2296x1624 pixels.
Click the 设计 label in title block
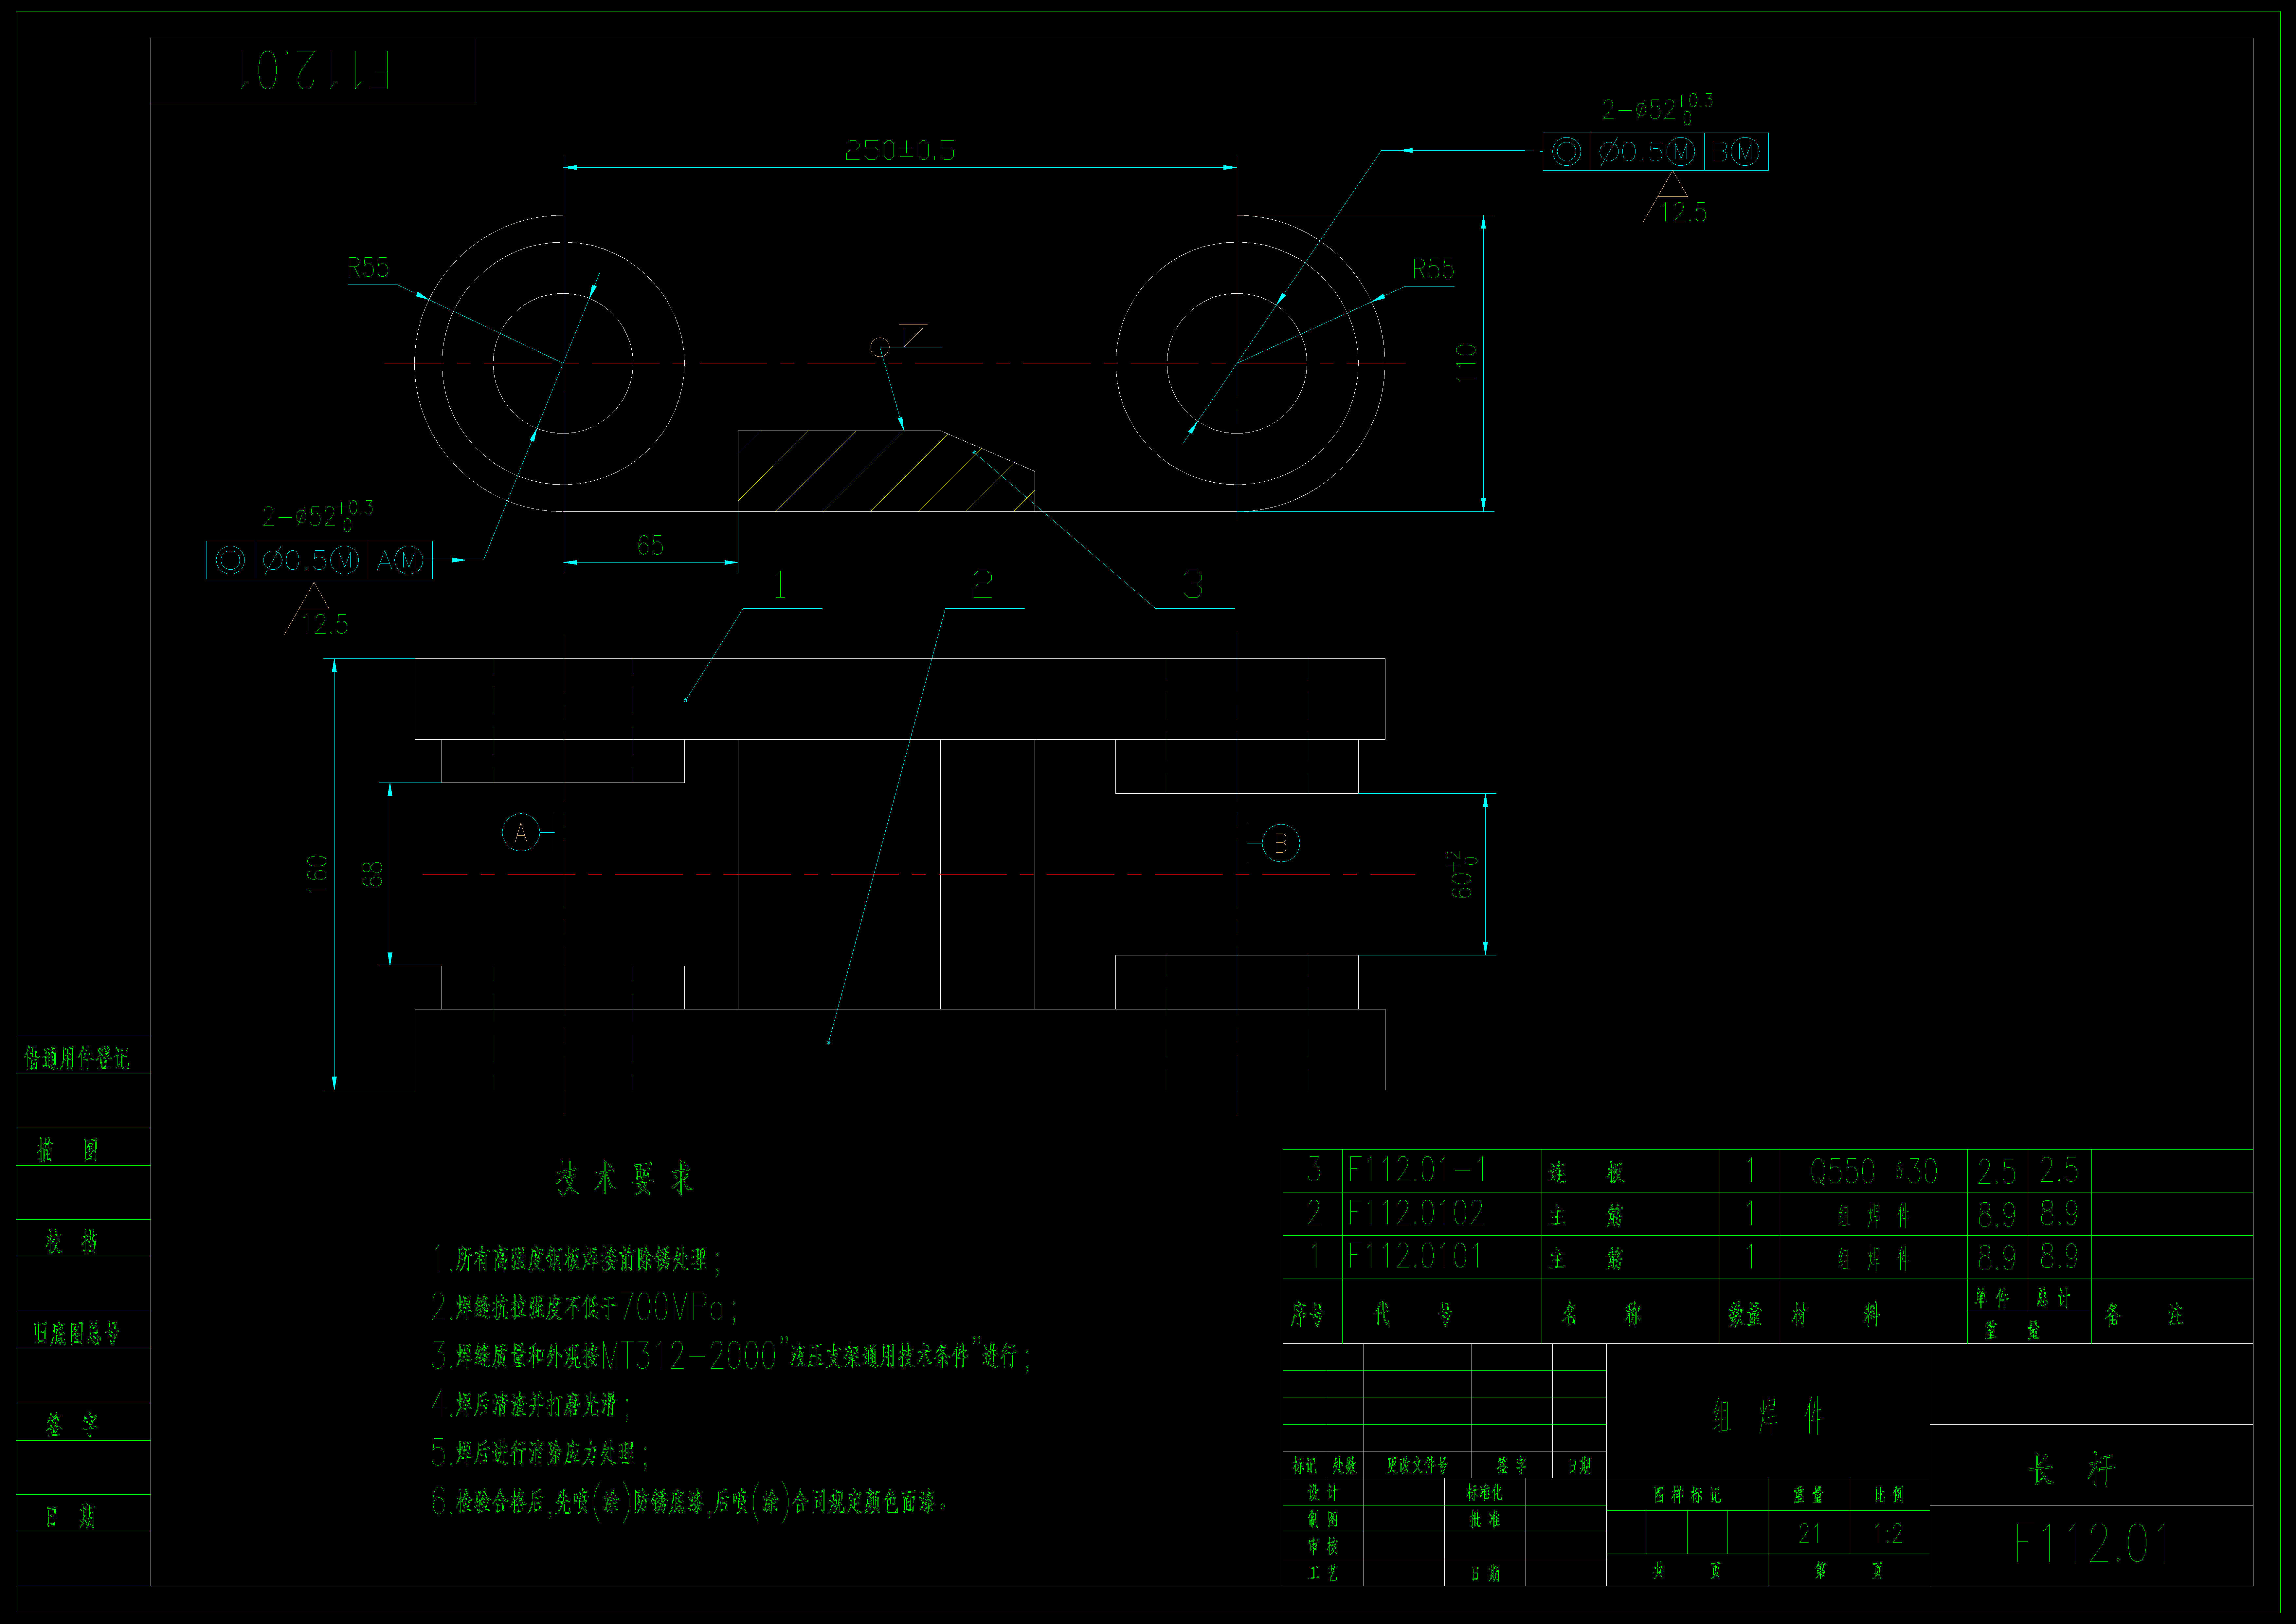(x=1323, y=1493)
